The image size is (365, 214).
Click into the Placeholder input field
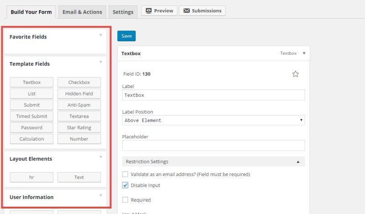pos(214,145)
